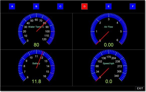Click the speed reading 0.0

[109, 81]
